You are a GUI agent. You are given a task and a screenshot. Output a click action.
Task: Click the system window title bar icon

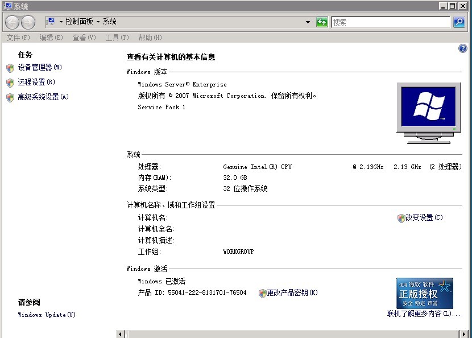(x=8, y=6)
